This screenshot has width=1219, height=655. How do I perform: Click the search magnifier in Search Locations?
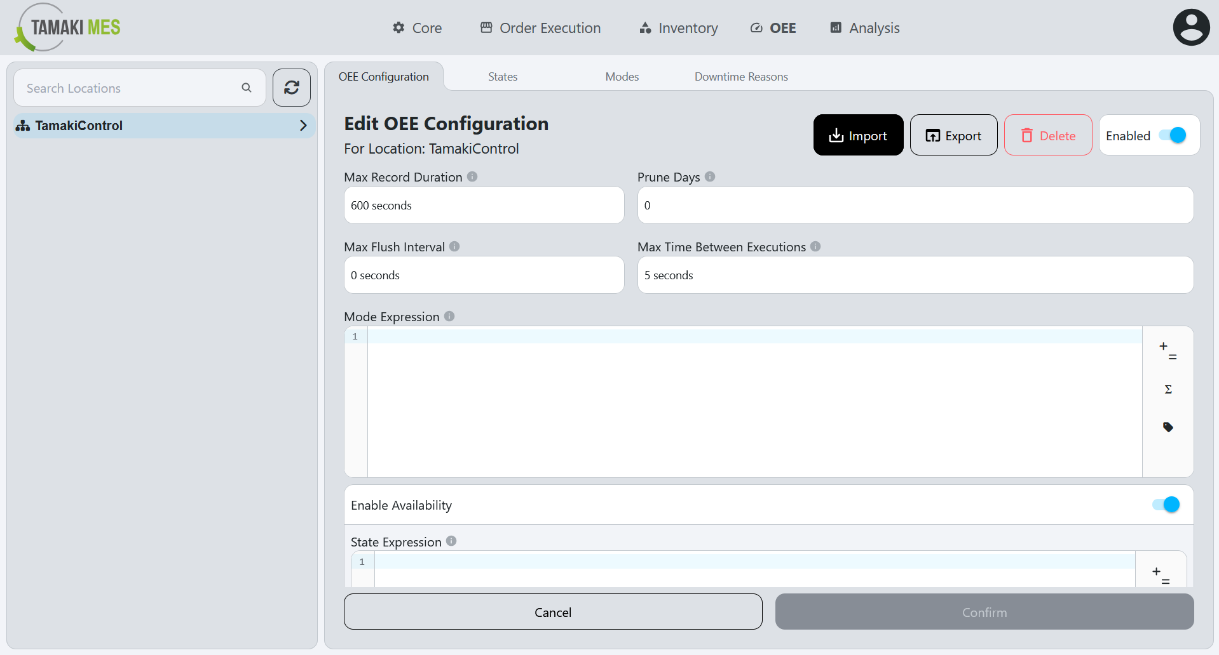pos(247,88)
